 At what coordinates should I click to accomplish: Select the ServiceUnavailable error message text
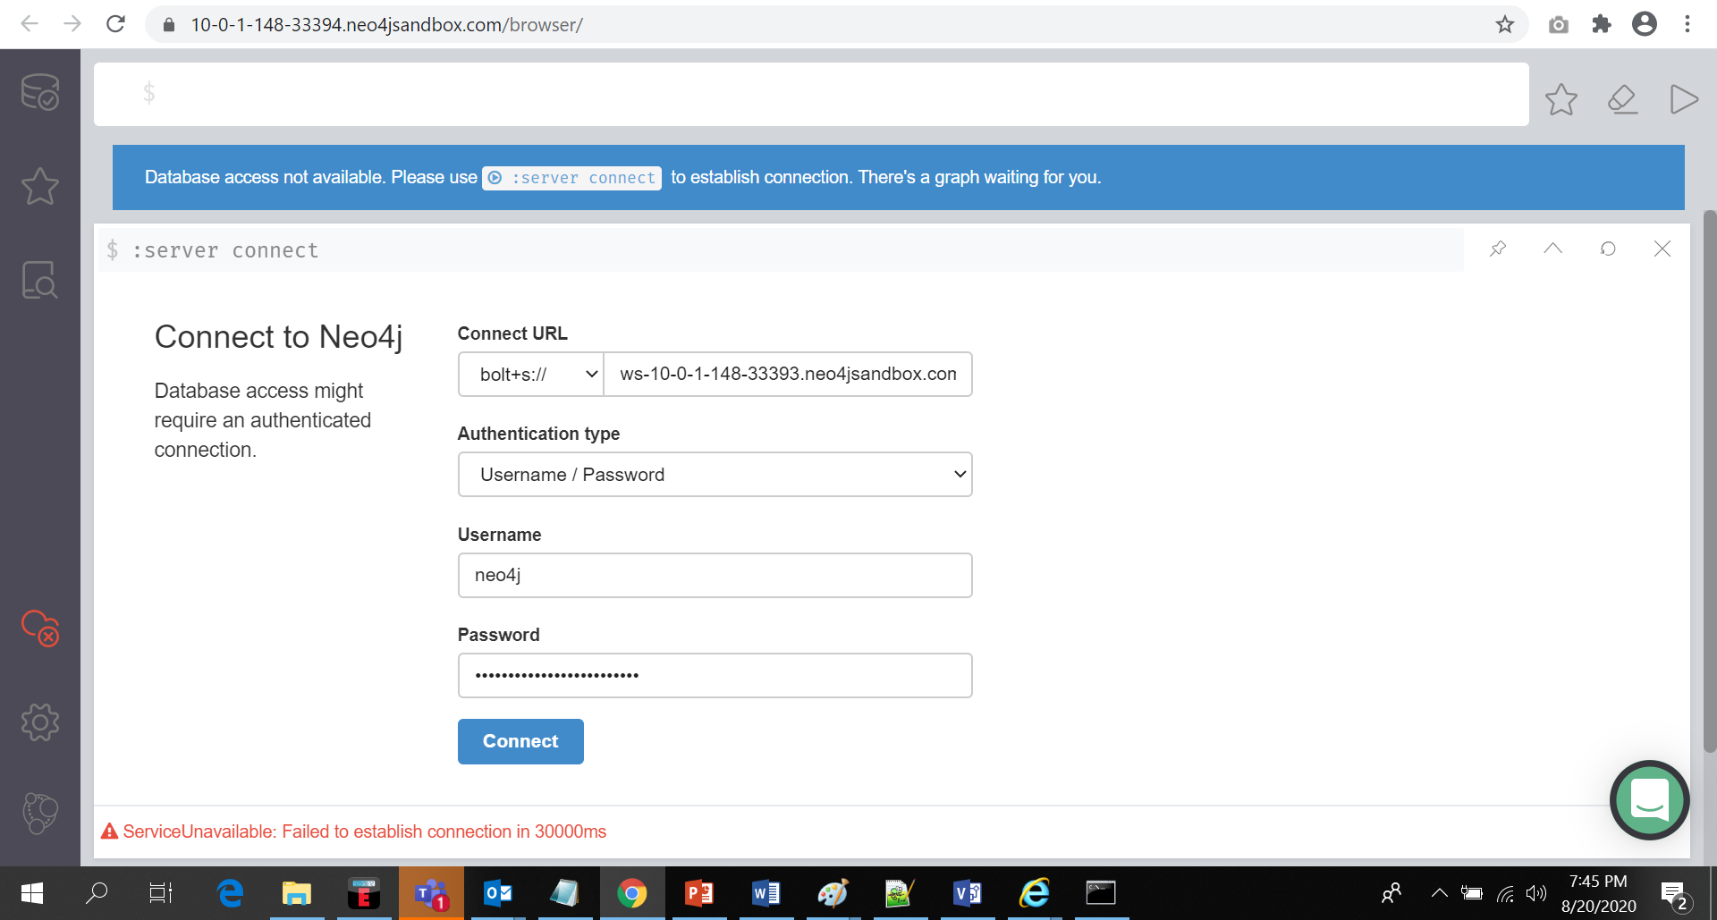(x=365, y=831)
